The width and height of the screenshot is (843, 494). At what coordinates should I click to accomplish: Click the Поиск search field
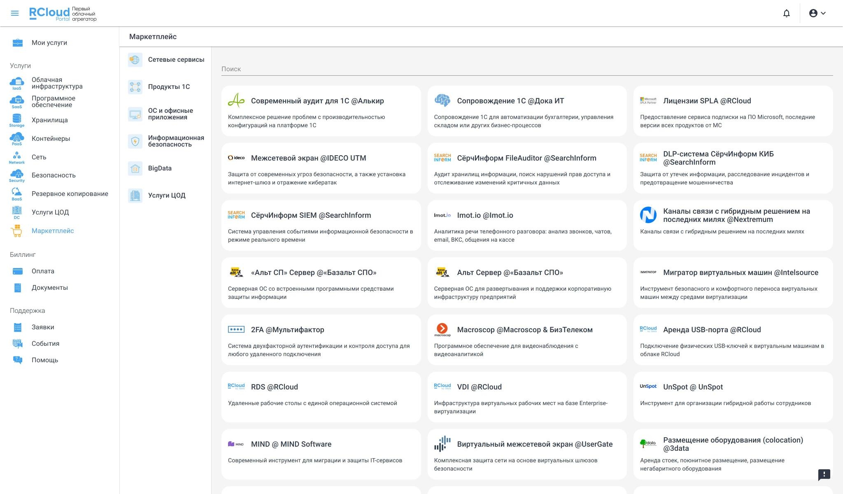point(527,69)
